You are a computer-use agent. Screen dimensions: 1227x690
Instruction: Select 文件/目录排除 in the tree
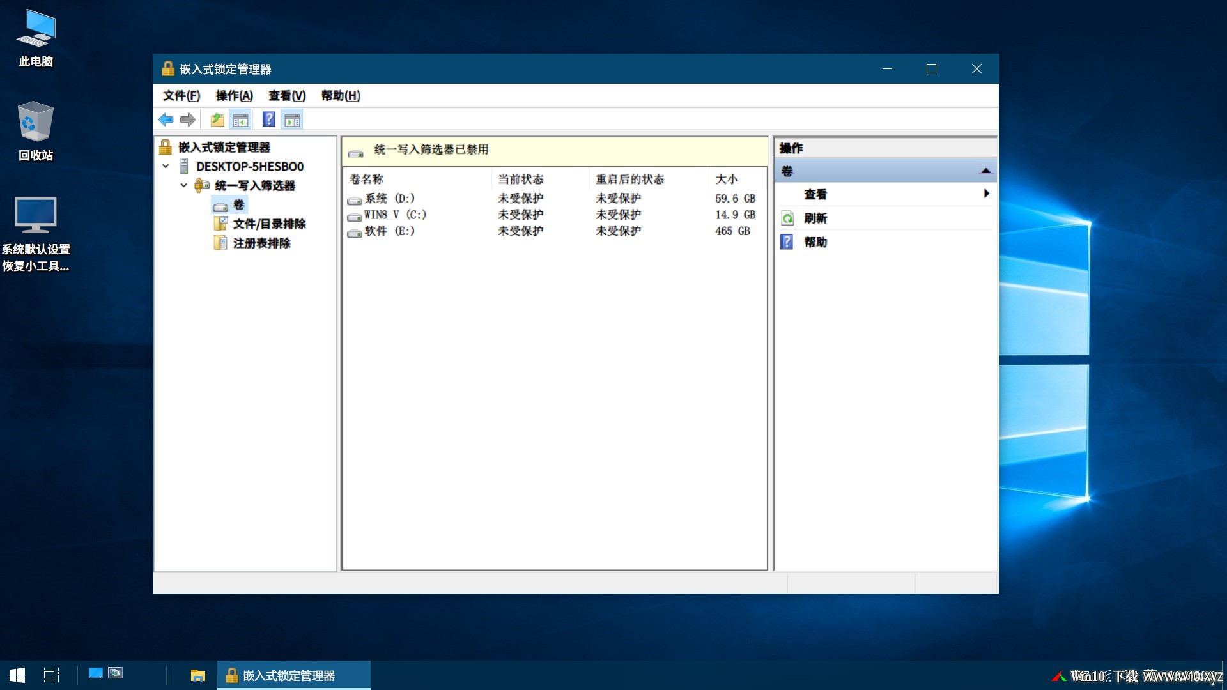tap(269, 224)
